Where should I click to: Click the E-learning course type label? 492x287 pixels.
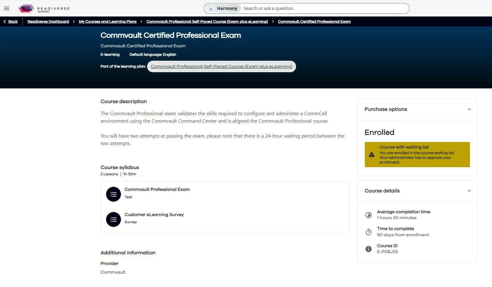(x=110, y=54)
